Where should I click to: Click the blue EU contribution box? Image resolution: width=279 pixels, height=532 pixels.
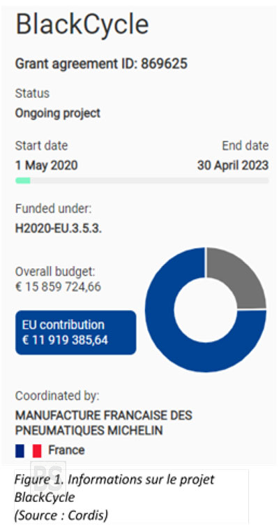coord(75,332)
